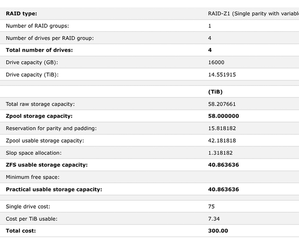Click the Zpool storage capacity value 58.000000
This screenshot has height=241, width=299.
click(223, 116)
